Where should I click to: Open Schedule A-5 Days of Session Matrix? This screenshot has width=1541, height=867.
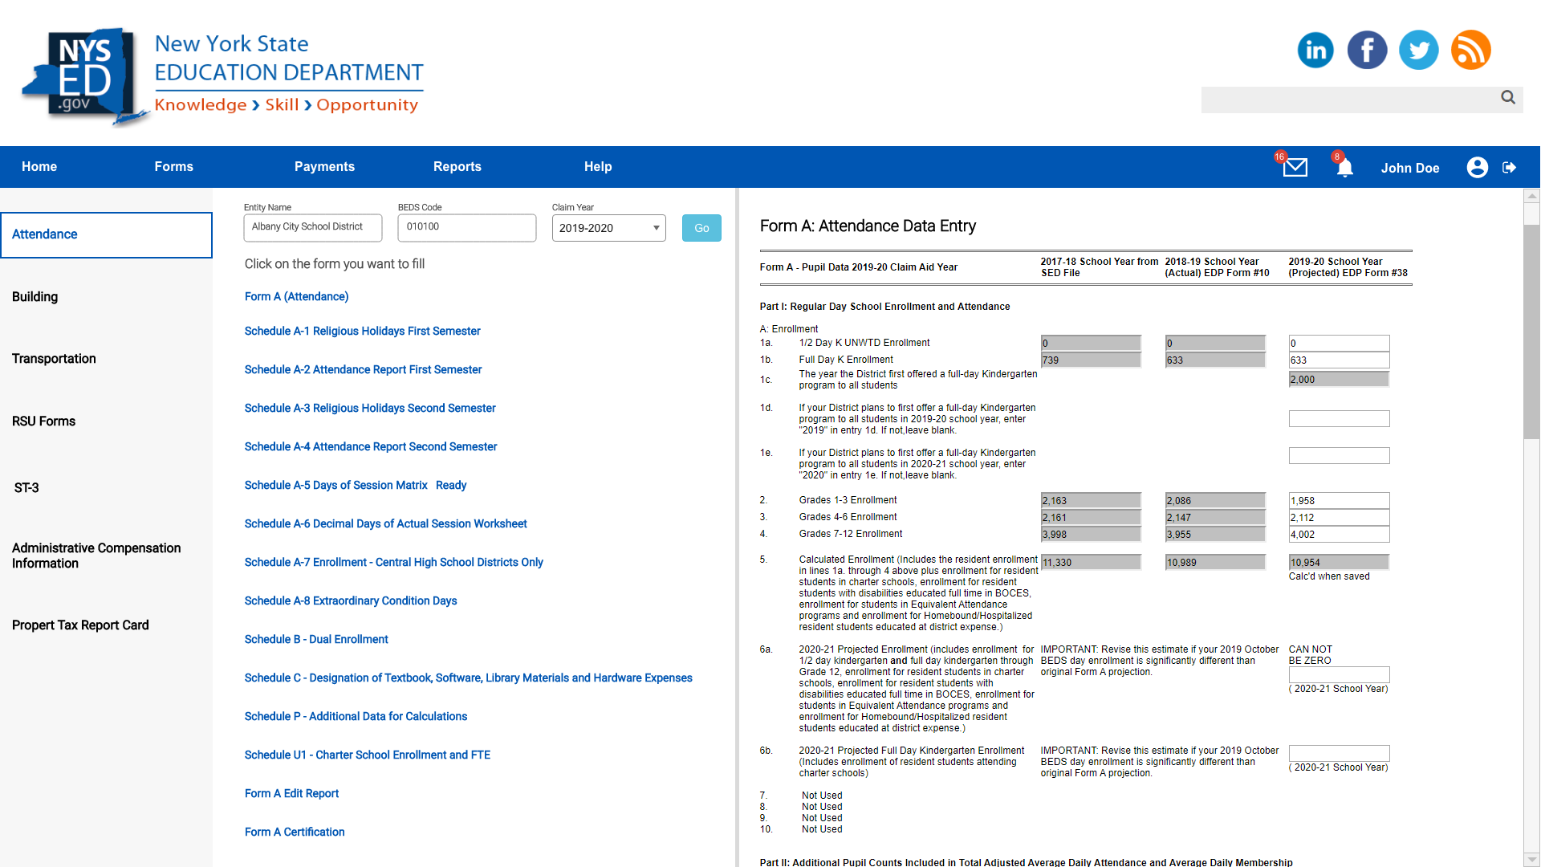pyautogui.click(x=335, y=485)
